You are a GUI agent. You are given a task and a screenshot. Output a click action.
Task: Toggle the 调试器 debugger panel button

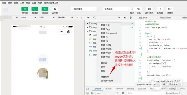click(x=45, y=9)
